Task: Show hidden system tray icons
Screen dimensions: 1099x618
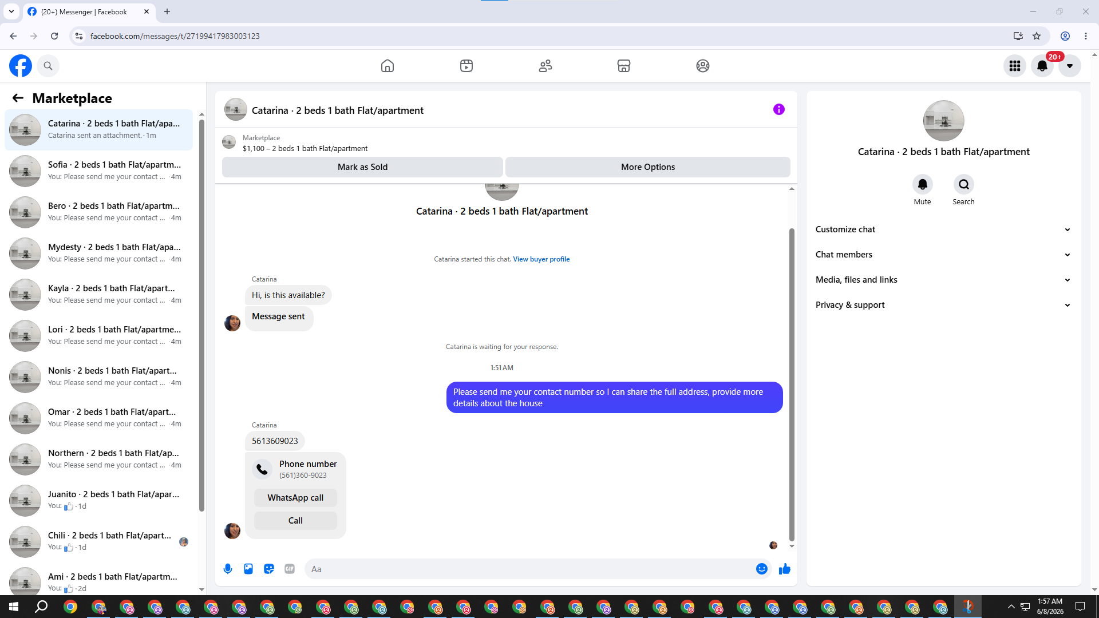Action: point(1011,607)
